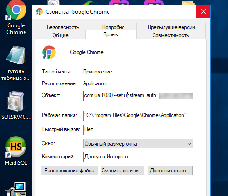Click the Быстрый вызов input field
Screen dimensions: 228x196
138,130
